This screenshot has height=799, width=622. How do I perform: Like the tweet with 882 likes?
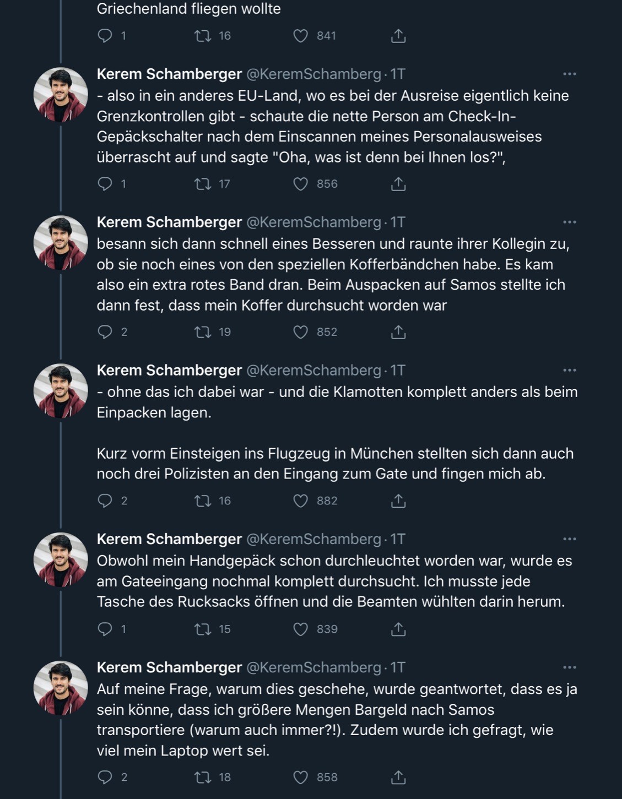point(300,501)
